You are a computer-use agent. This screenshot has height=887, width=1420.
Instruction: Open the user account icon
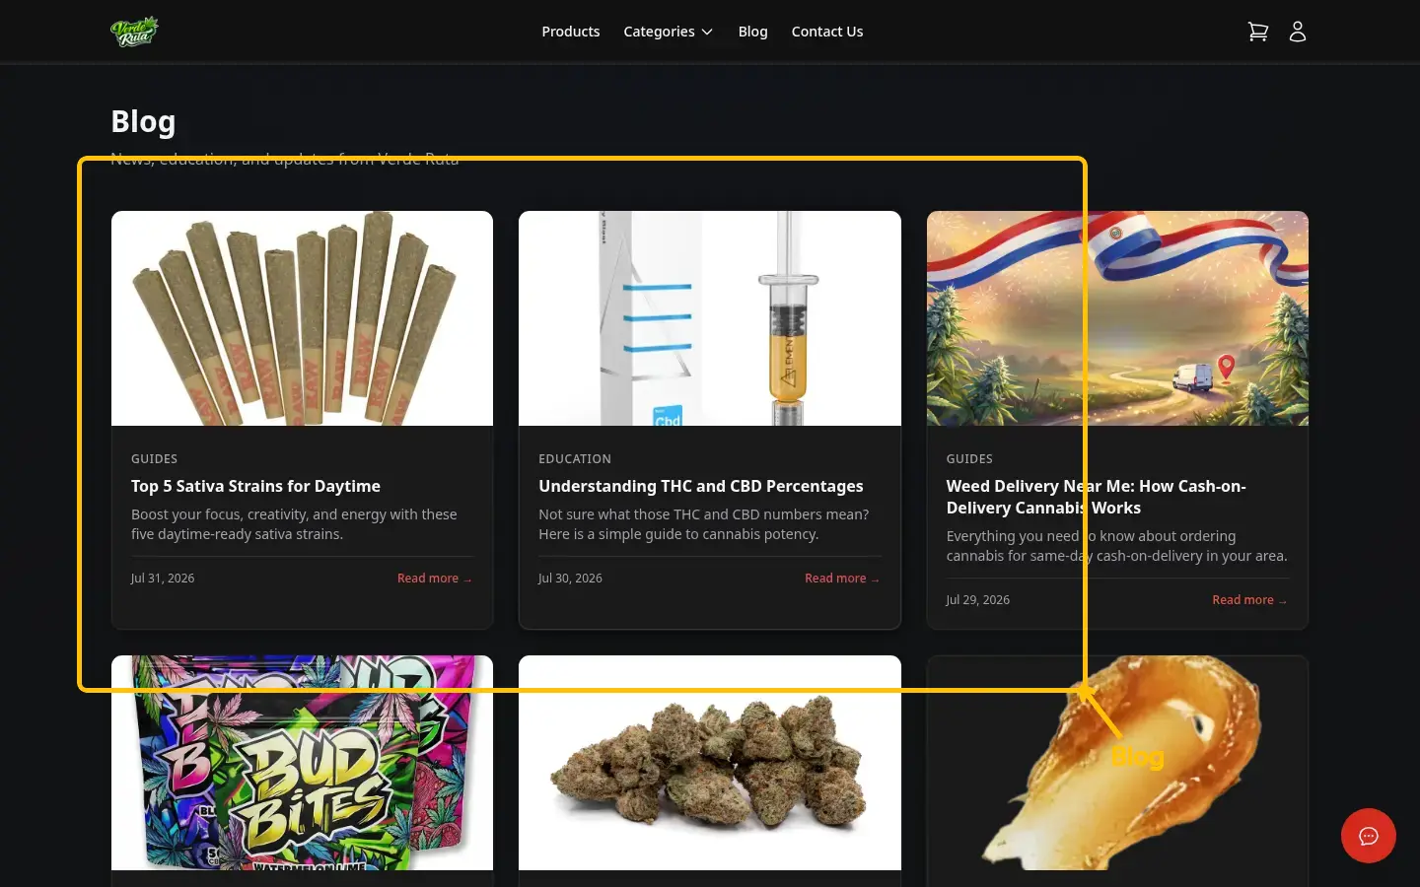pos(1298,32)
